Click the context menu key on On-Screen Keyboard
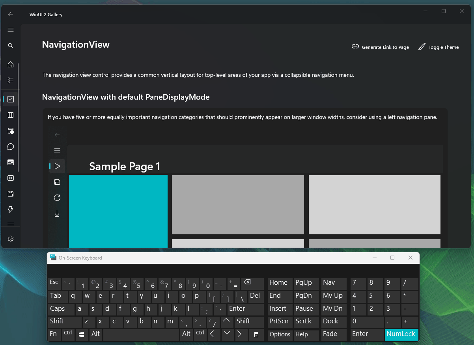Image resolution: width=474 pixels, height=345 pixels. pyautogui.click(x=256, y=335)
